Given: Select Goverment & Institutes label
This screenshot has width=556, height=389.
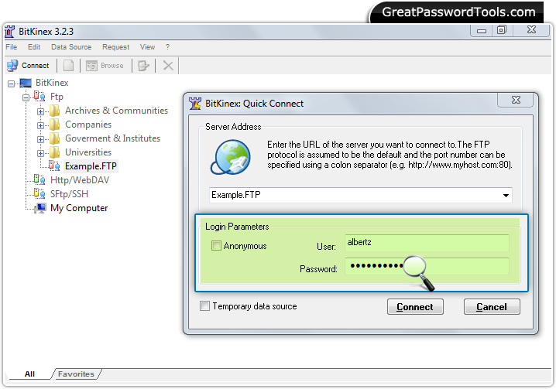Looking at the screenshot, I should click(113, 138).
